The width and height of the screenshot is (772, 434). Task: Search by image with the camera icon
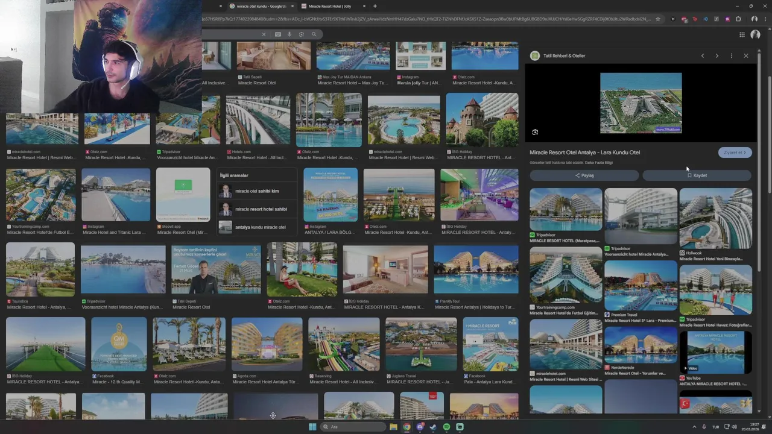(302, 34)
